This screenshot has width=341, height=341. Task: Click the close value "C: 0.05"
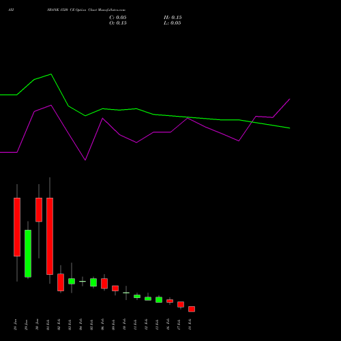[118, 18]
